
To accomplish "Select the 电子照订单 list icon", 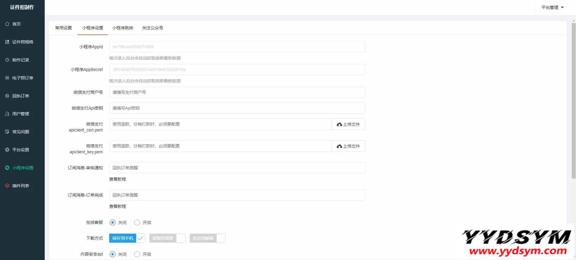I will [x=7, y=78].
